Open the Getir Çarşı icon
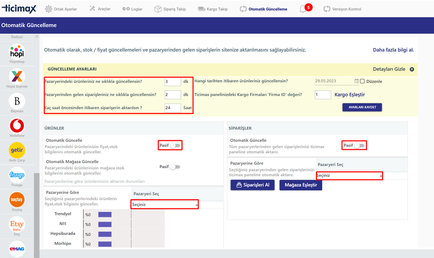 (x=17, y=150)
